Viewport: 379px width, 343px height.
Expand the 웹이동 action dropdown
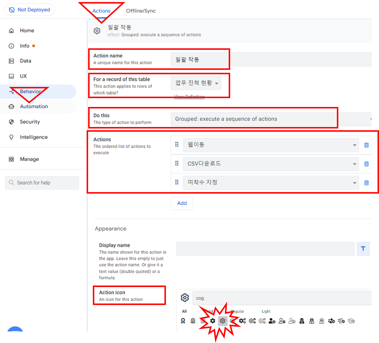point(271,145)
